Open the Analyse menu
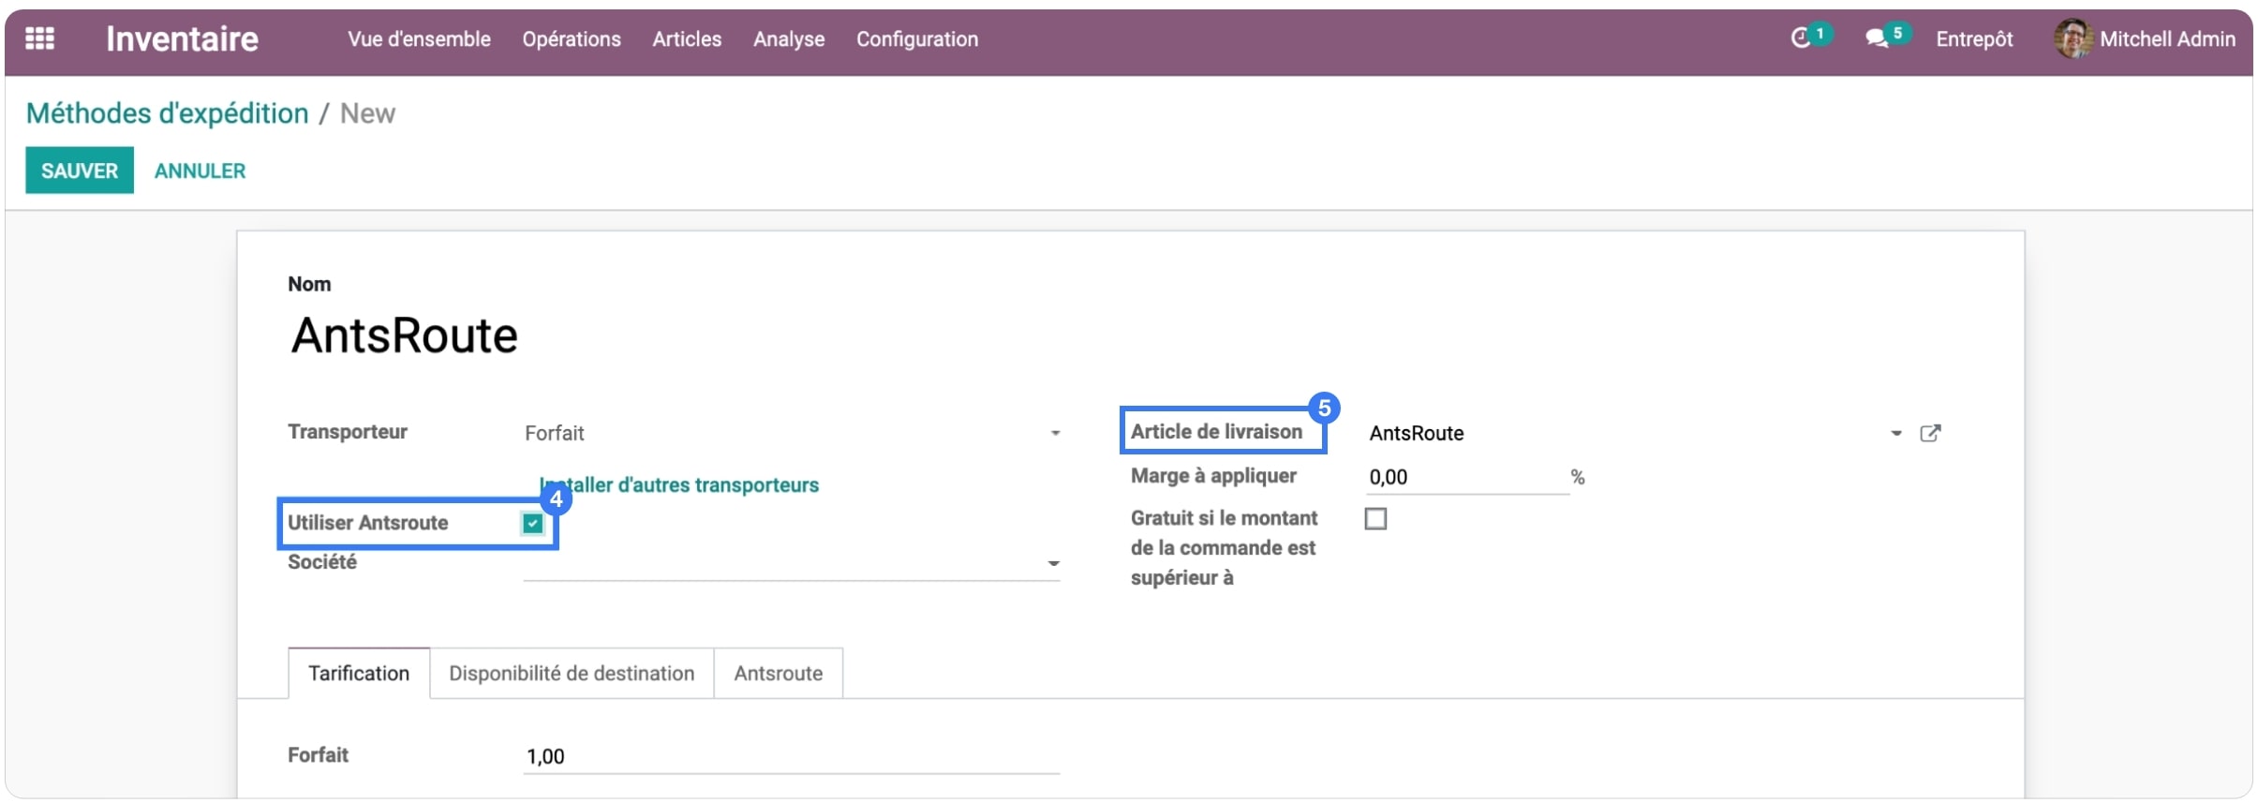Viewport: 2258px width, 803px height. [x=789, y=39]
